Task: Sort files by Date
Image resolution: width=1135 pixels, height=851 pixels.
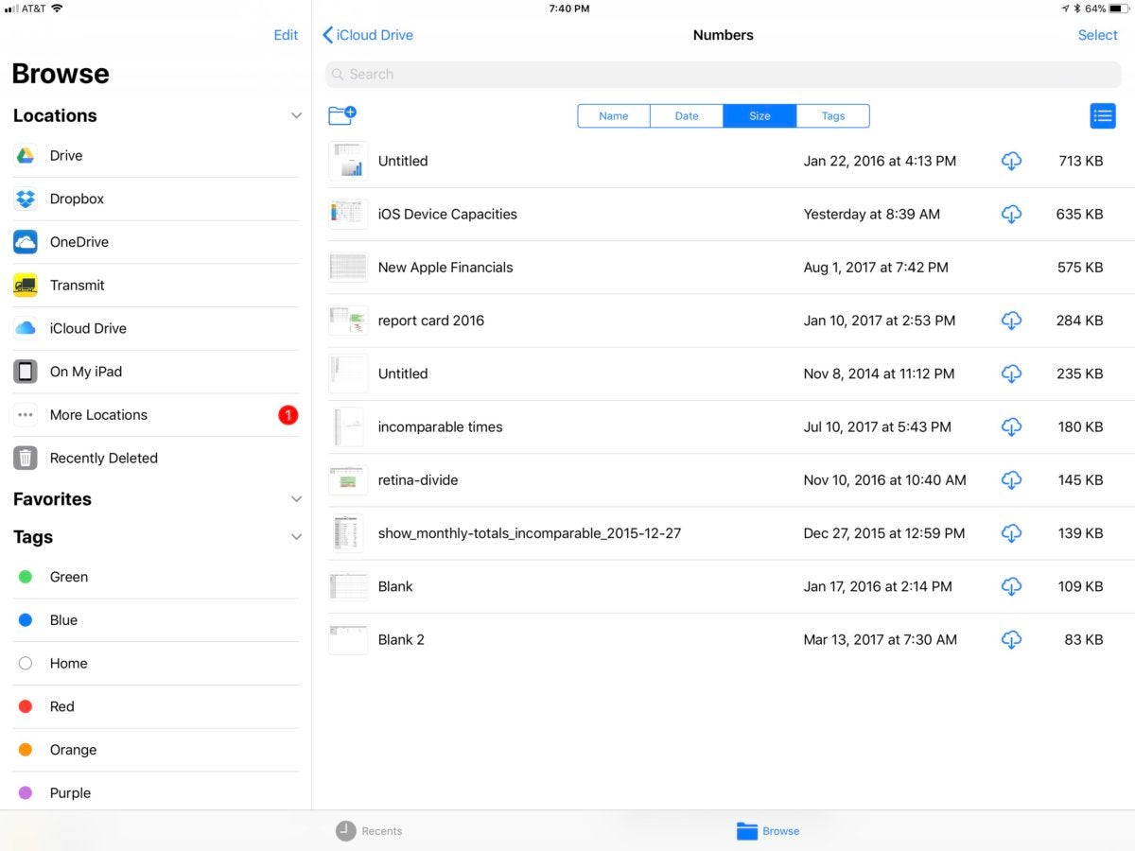Action: (x=687, y=116)
